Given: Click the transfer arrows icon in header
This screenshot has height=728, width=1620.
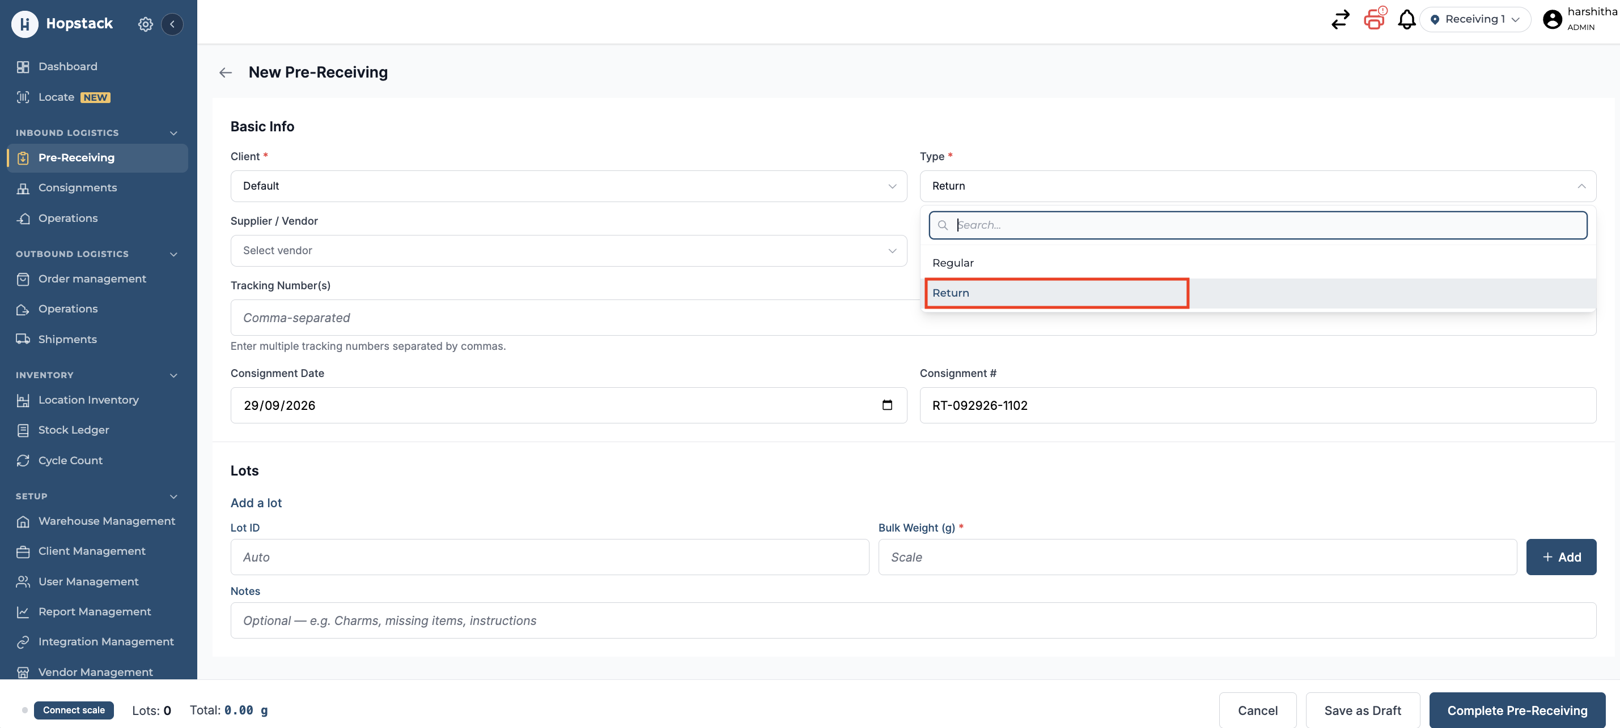Looking at the screenshot, I should pyautogui.click(x=1340, y=19).
